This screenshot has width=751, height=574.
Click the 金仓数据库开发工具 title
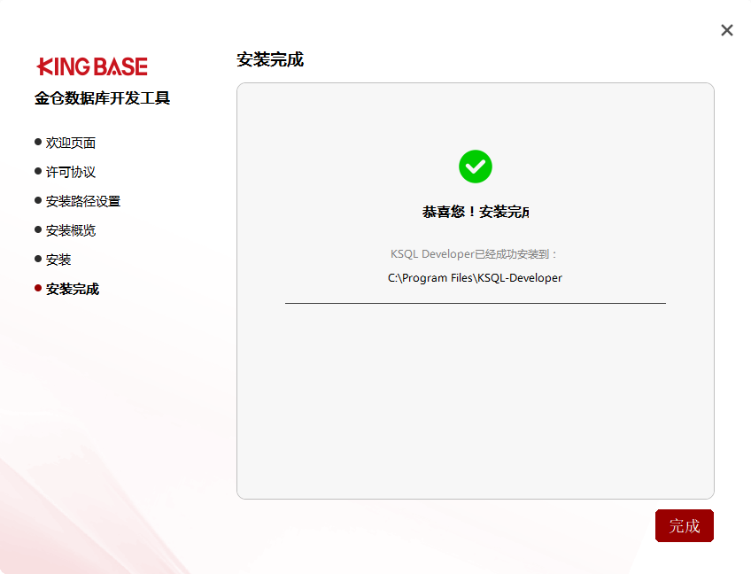[103, 98]
